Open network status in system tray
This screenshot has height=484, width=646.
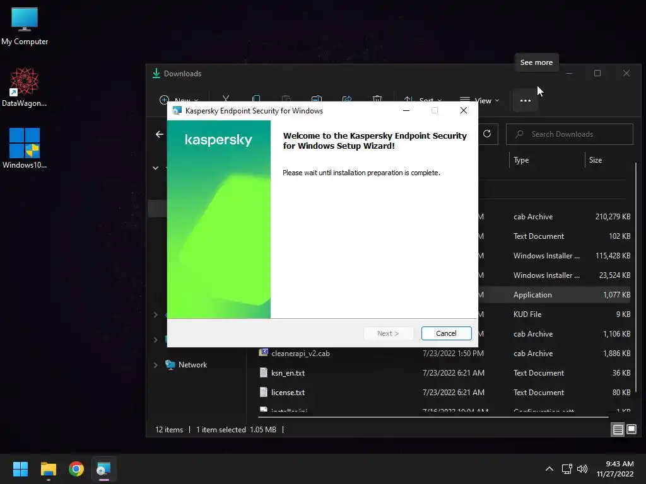(567, 469)
